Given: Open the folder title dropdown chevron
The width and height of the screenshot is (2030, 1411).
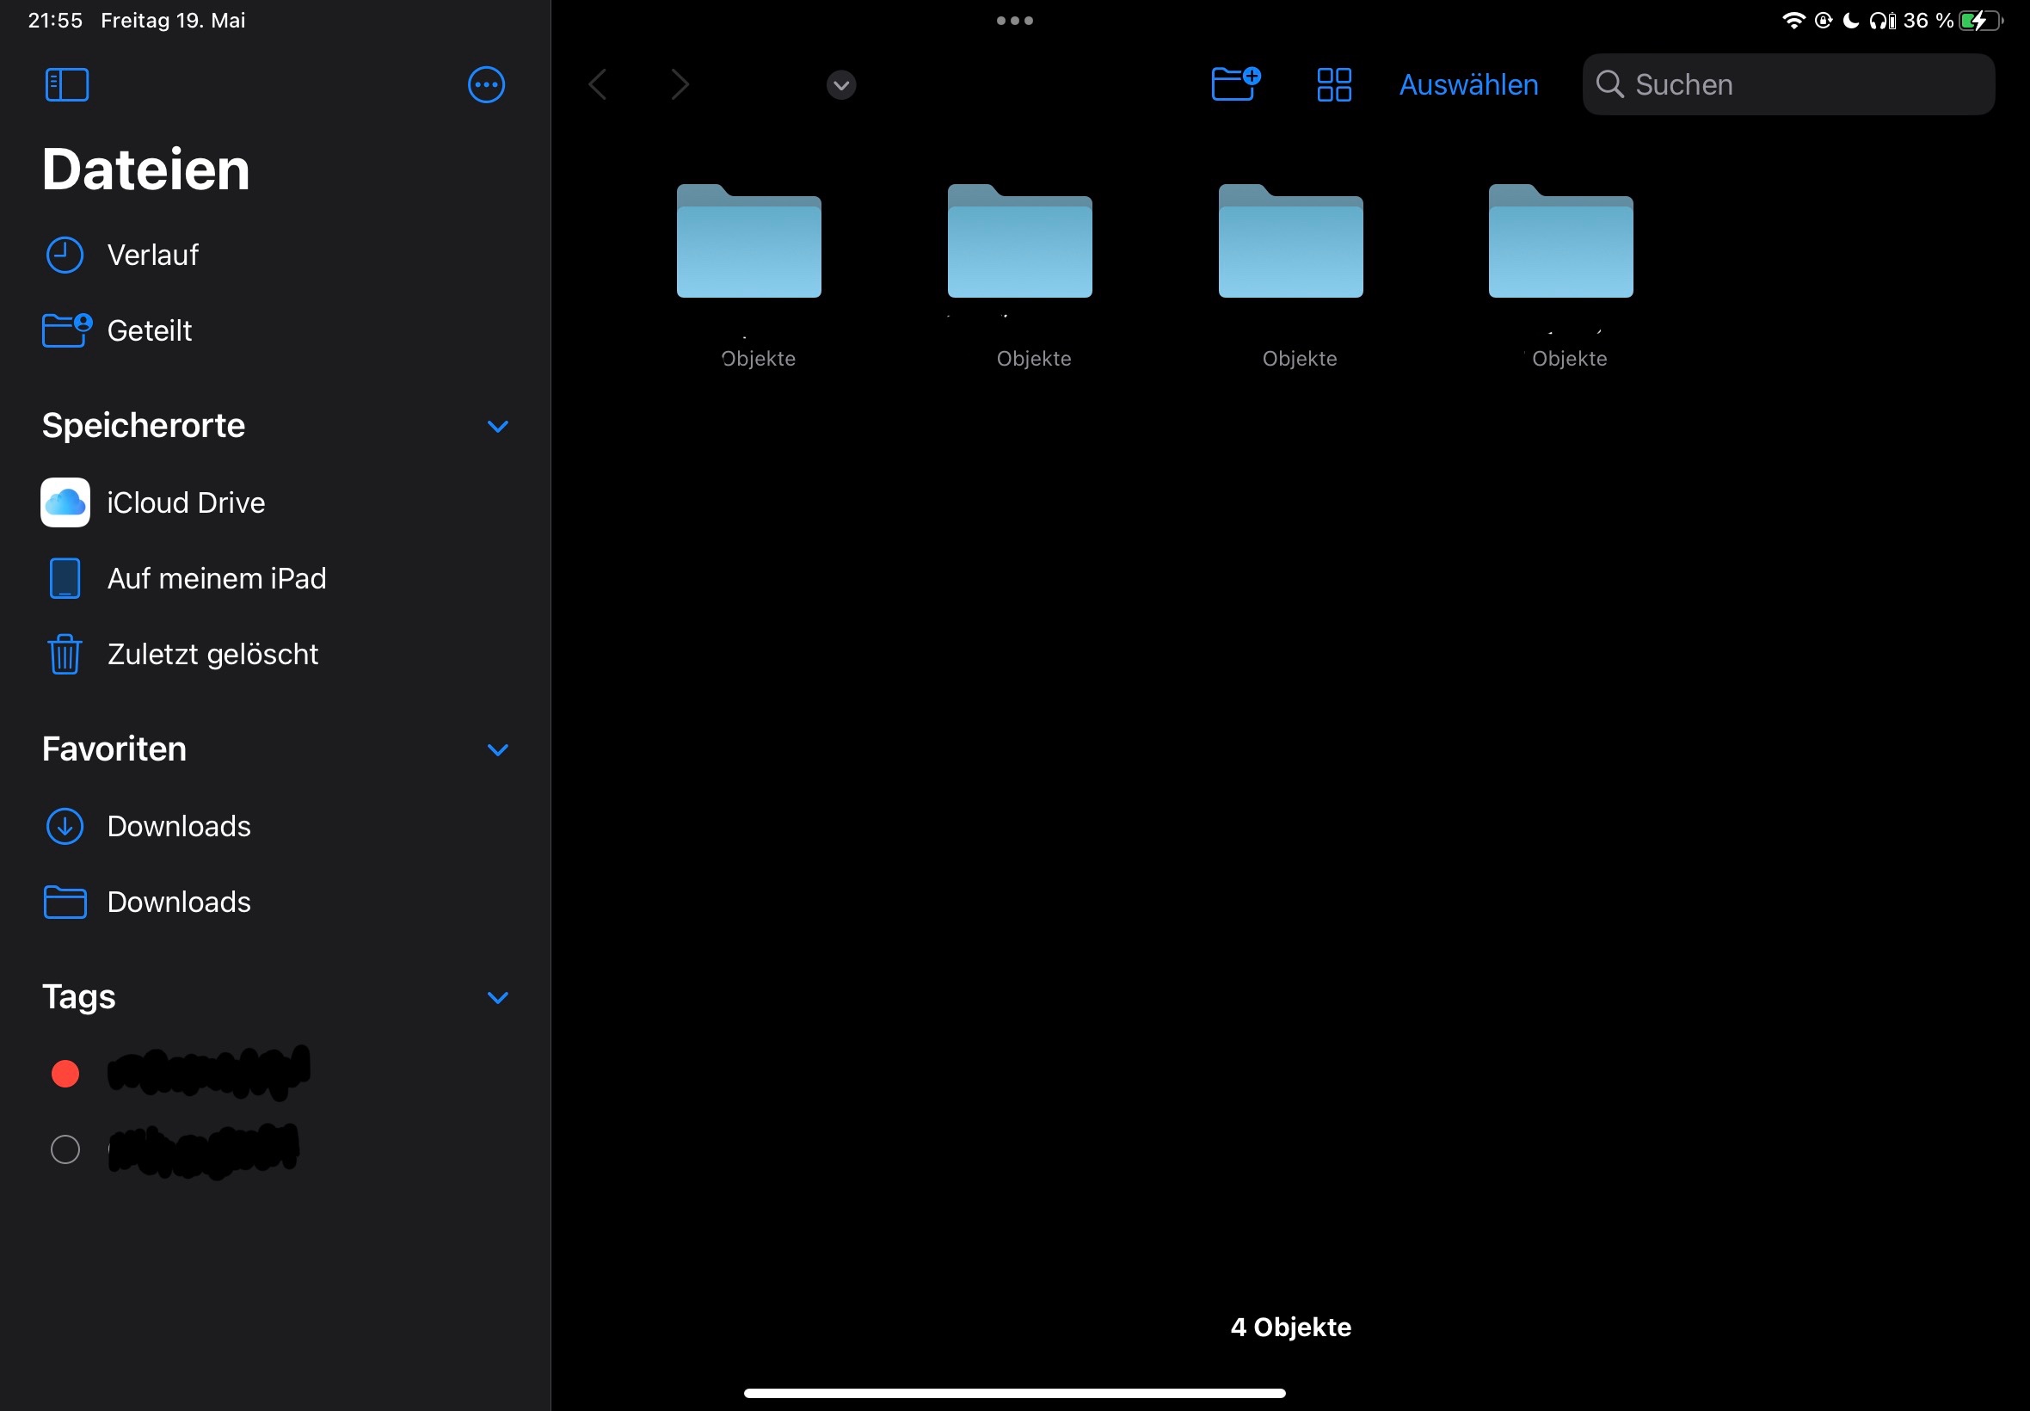Looking at the screenshot, I should [840, 85].
